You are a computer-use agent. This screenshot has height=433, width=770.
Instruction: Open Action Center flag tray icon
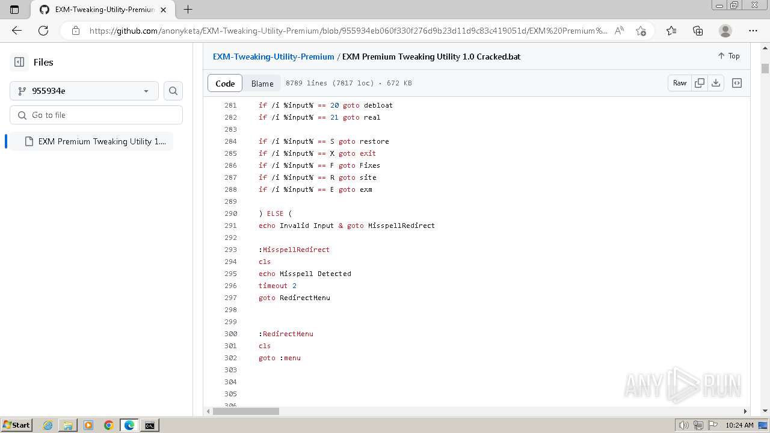pos(712,425)
